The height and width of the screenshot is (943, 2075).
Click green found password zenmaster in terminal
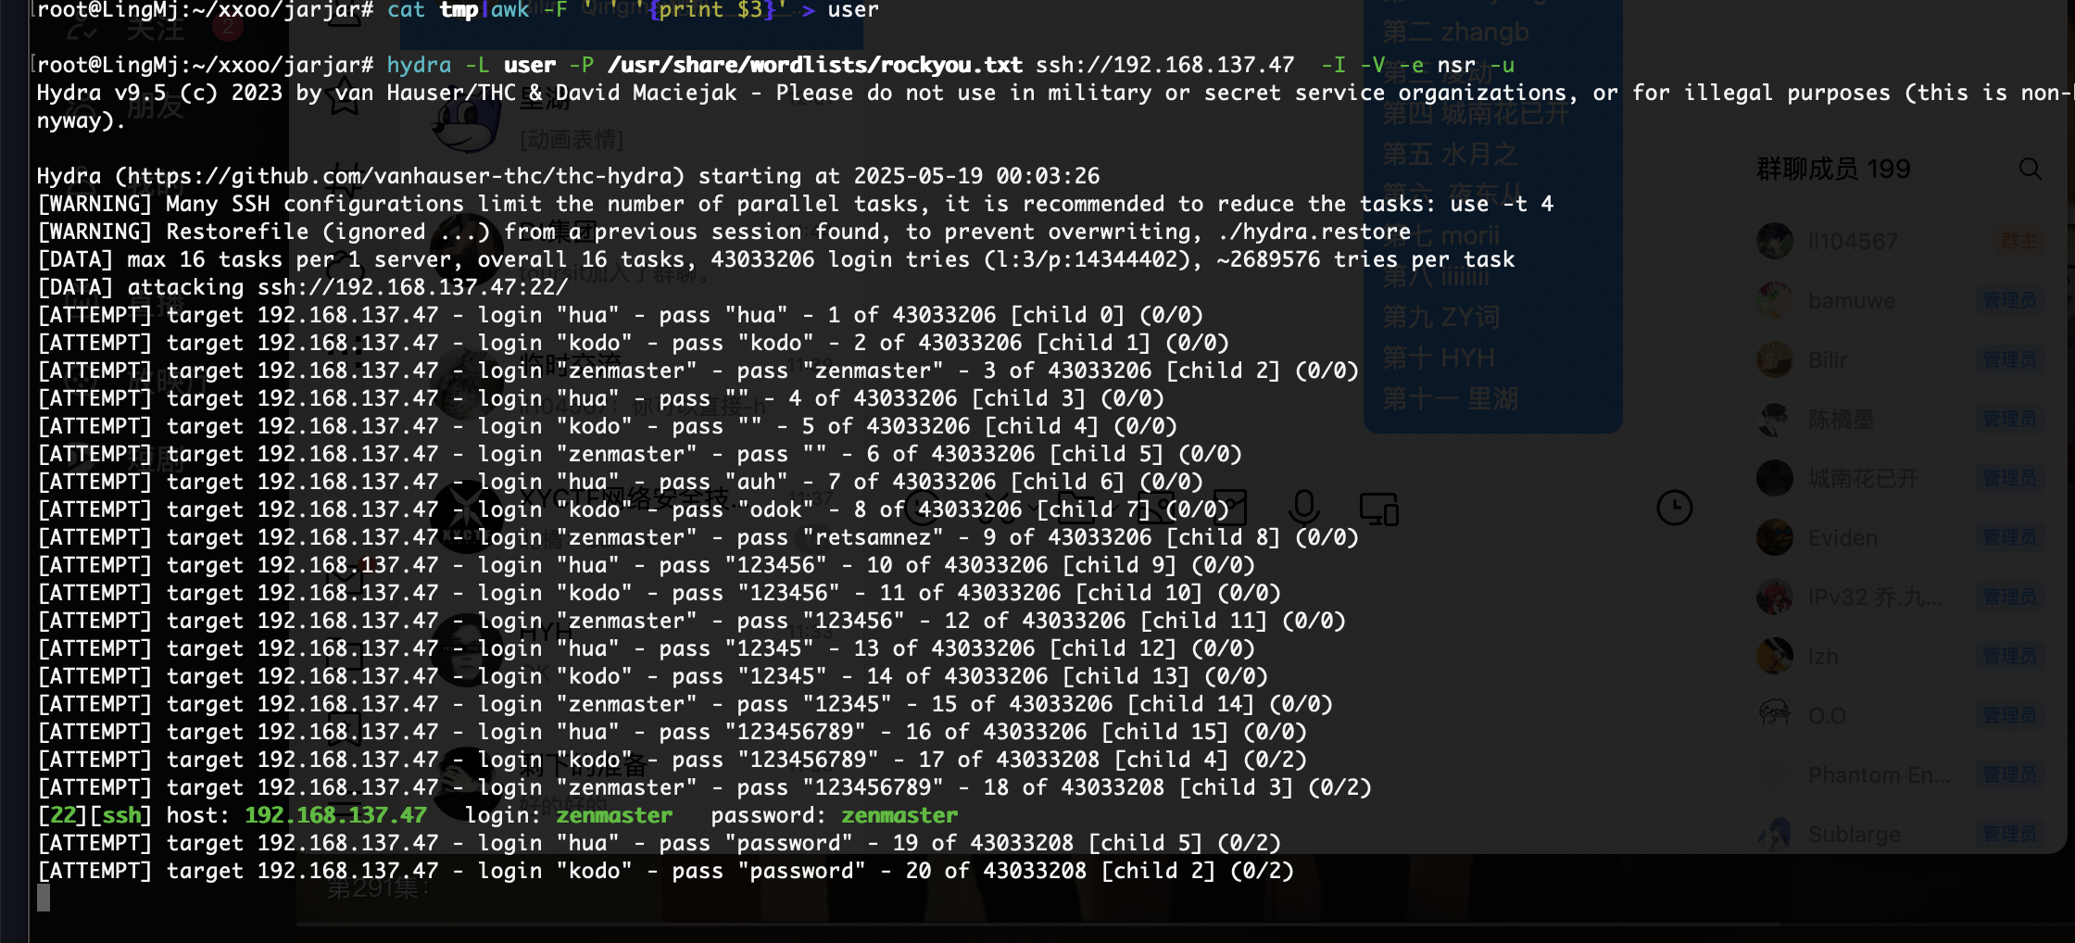(x=899, y=815)
